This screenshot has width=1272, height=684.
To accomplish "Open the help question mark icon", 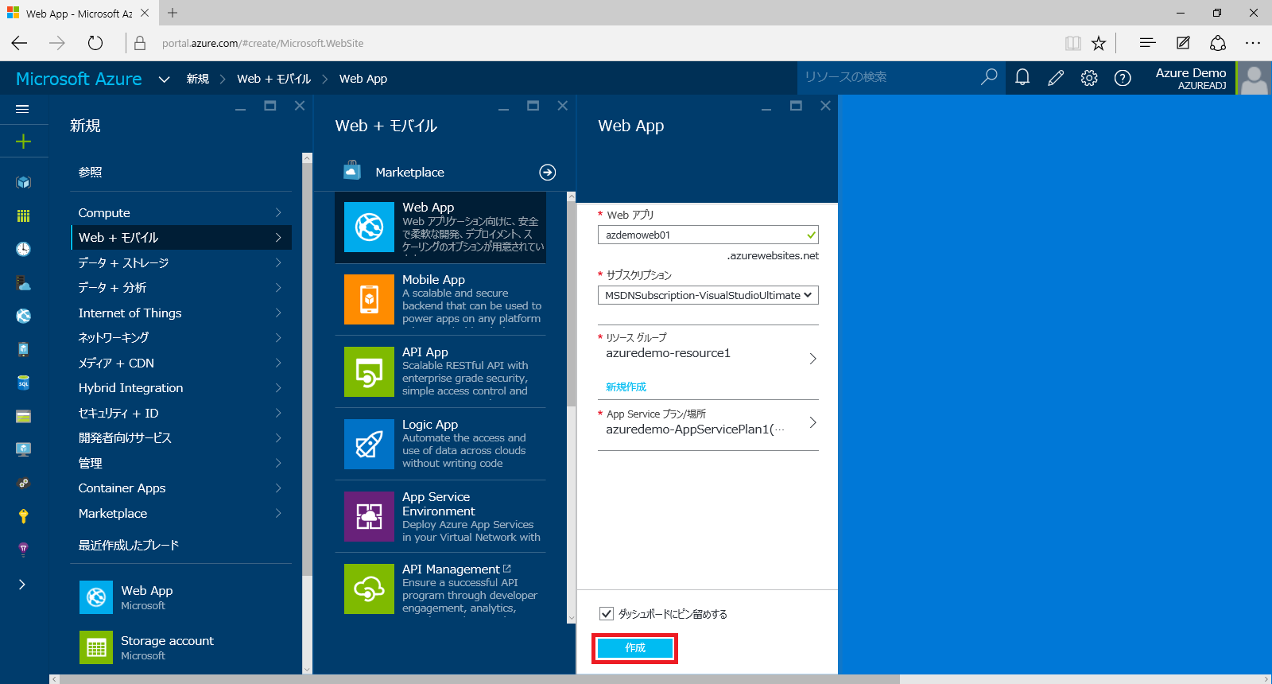I will pos(1123,78).
